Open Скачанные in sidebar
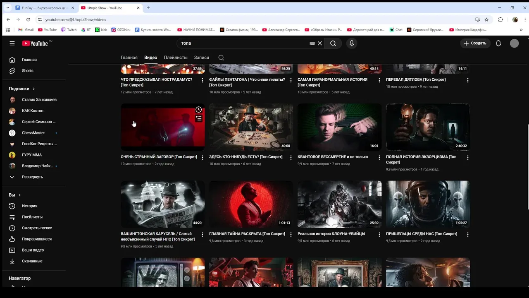This screenshot has height=298, width=529. [x=33, y=261]
